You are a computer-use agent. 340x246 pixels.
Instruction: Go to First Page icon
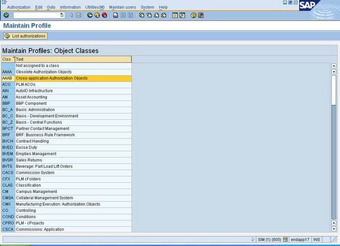(x=141, y=15)
